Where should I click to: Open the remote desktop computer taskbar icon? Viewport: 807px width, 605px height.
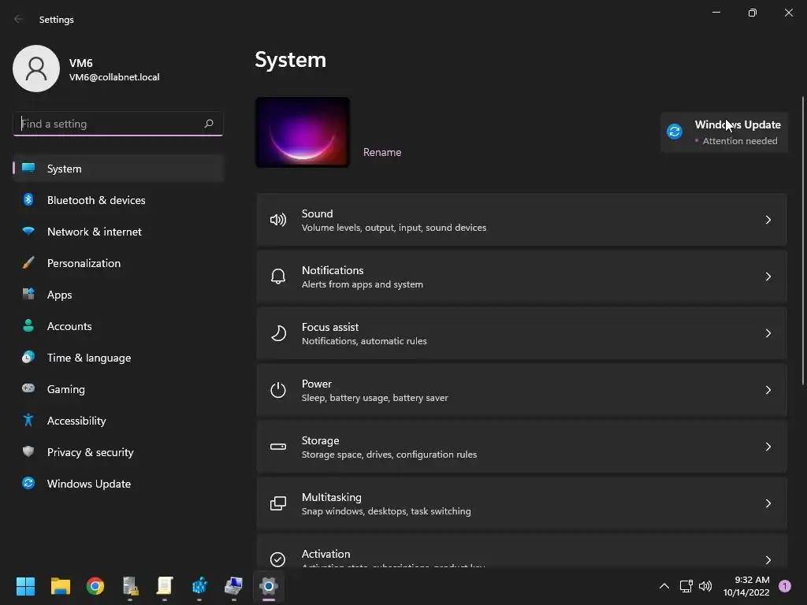[x=233, y=586]
